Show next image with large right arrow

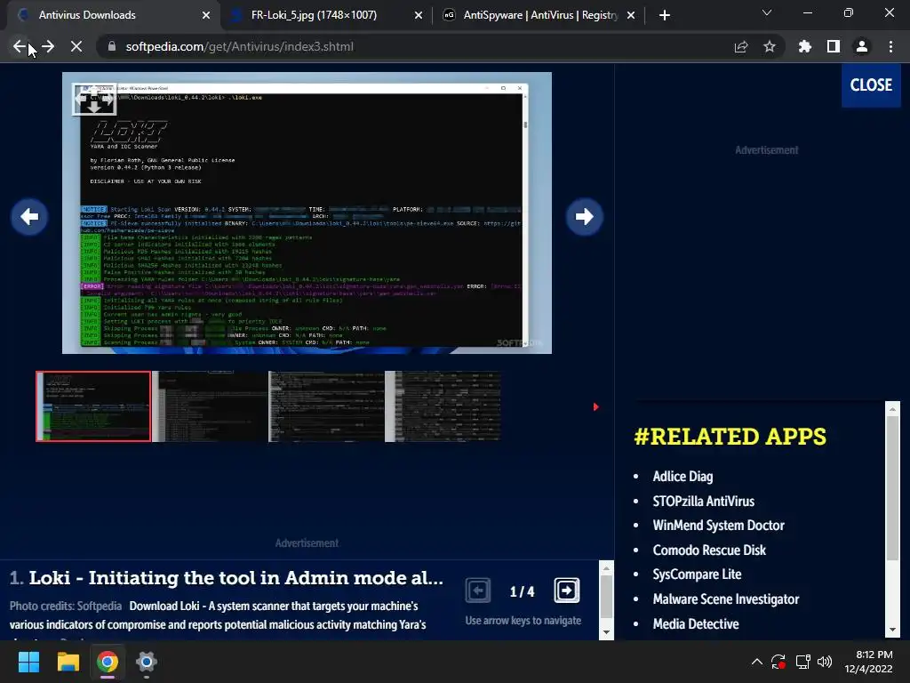click(585, 217)
